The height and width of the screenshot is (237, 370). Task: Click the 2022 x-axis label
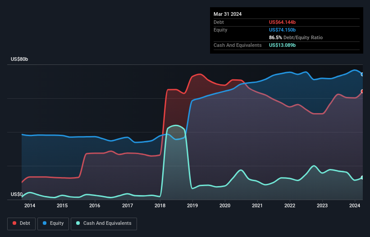290,205
